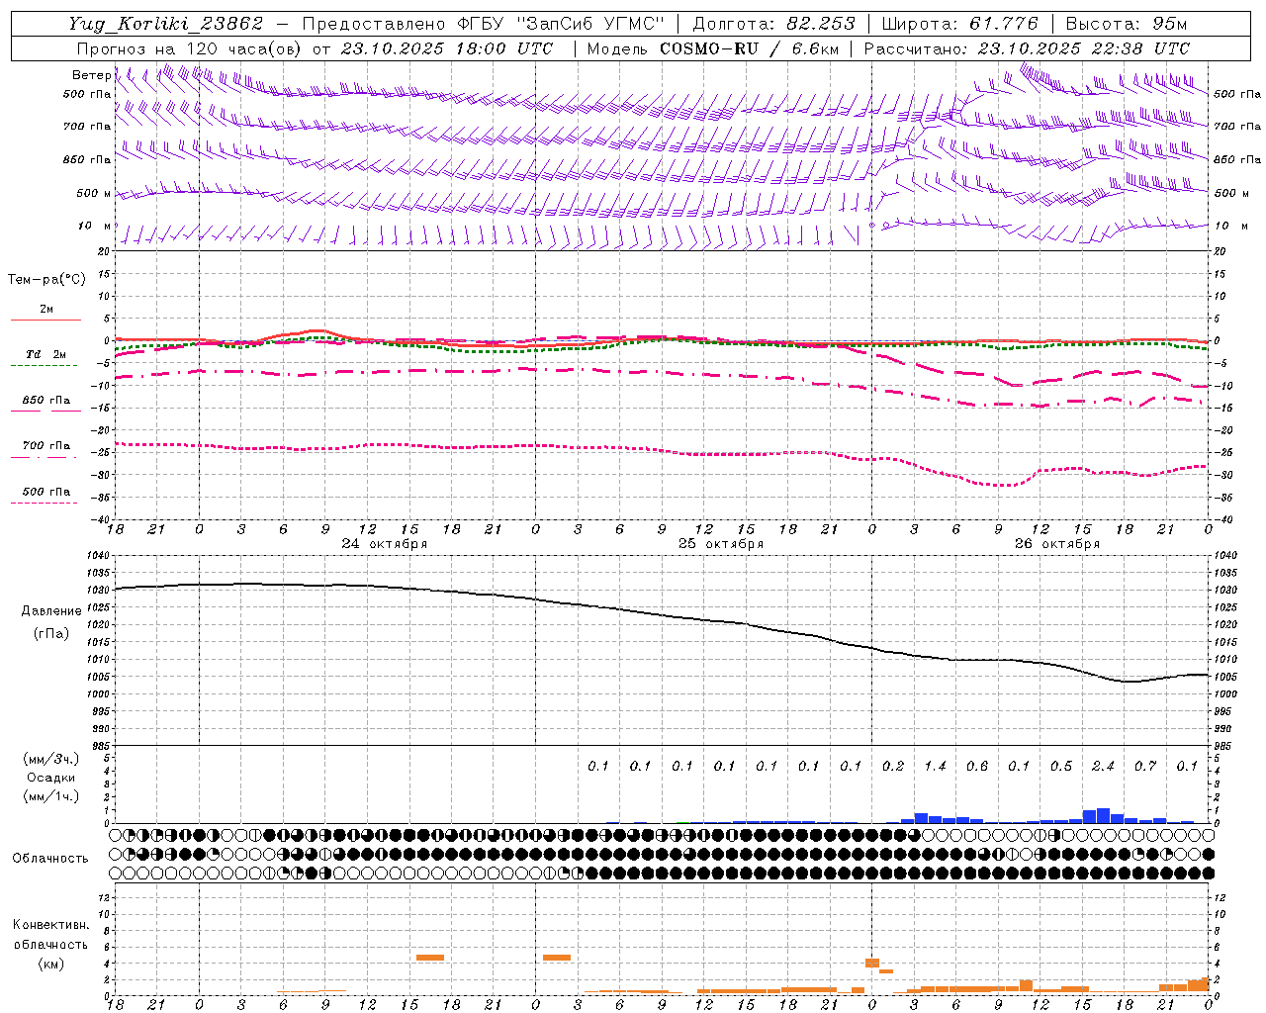The height and width of the screenshot is (1013, 1266).
Task: Click the (км) convective cloud unit label
Action: [x=50, y=964]
